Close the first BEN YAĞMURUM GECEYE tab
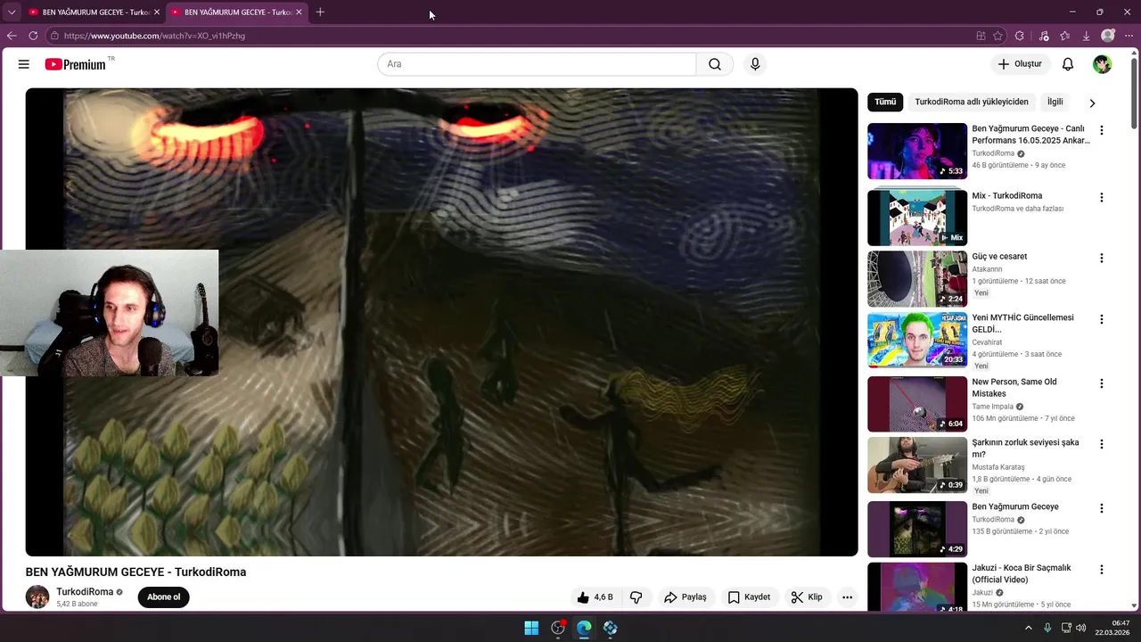Screen dimensions: 1141x642 (x=157, y=12)
